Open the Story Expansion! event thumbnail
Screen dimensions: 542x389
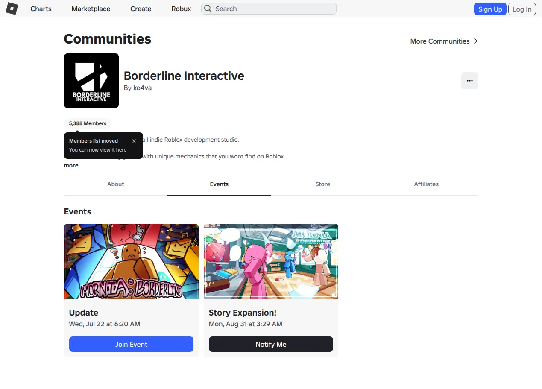[271, 261]
